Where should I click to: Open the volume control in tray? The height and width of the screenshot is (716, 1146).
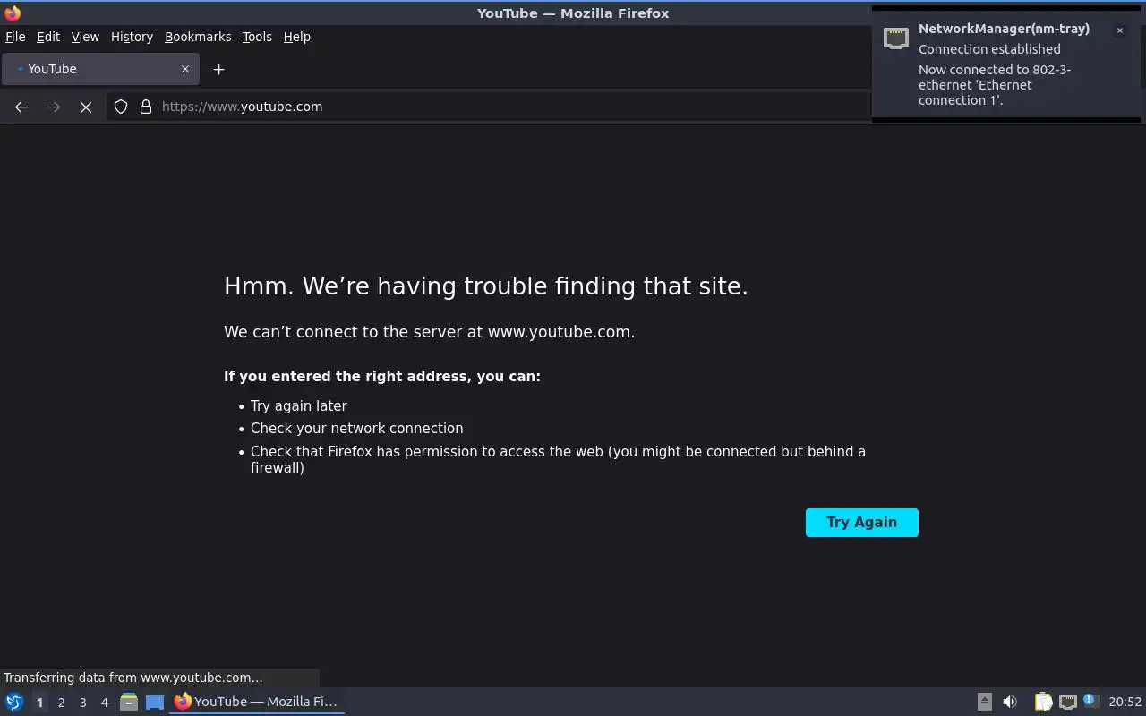(x=1009, y=702)
